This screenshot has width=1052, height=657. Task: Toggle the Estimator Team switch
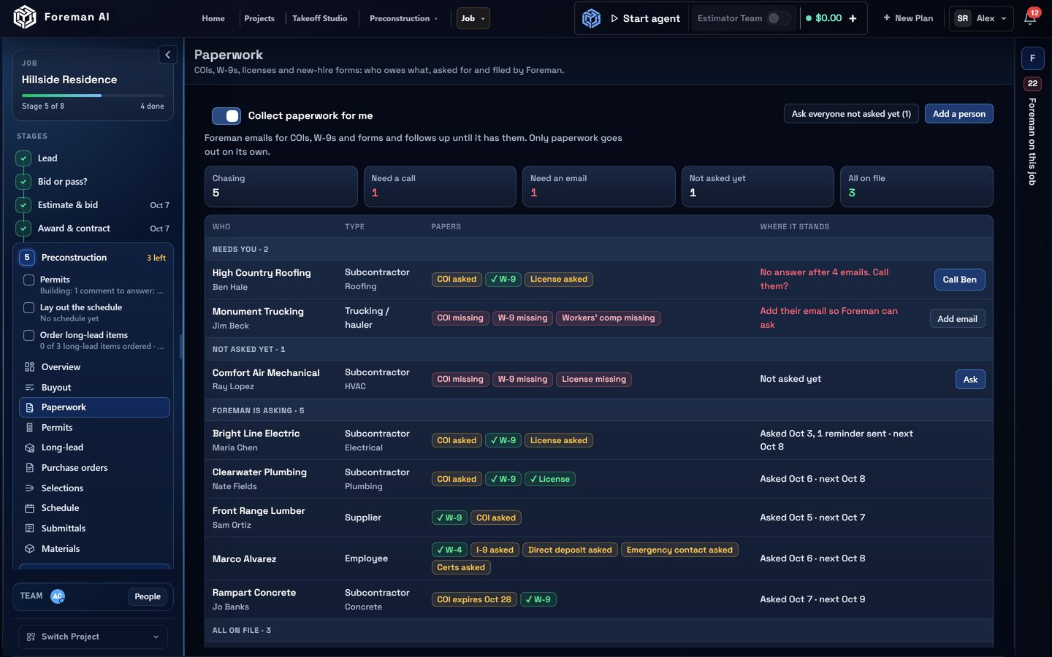click(778, 18)
